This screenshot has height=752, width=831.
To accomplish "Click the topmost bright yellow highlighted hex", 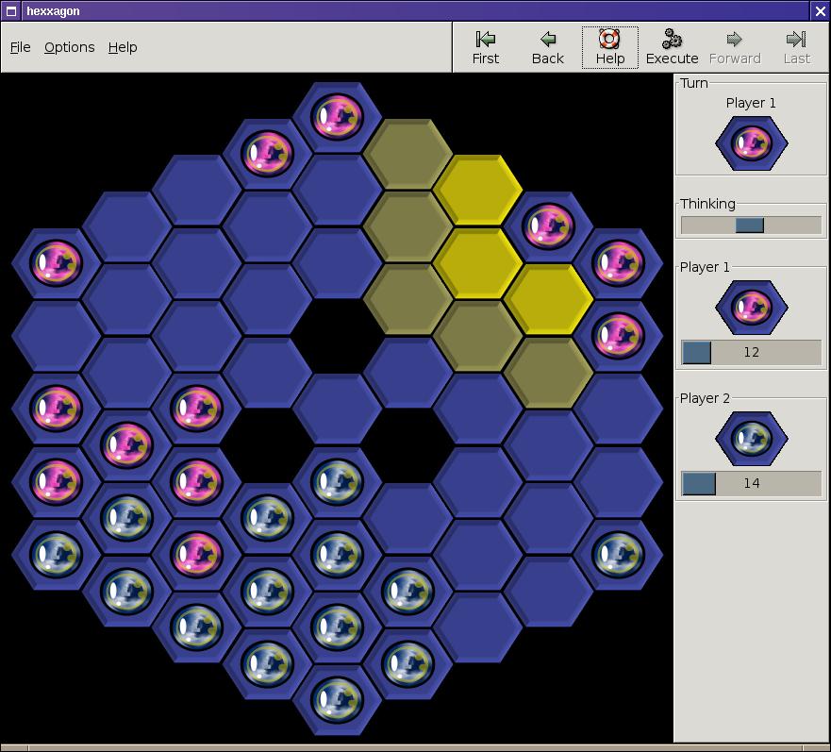I will [477, 190].
